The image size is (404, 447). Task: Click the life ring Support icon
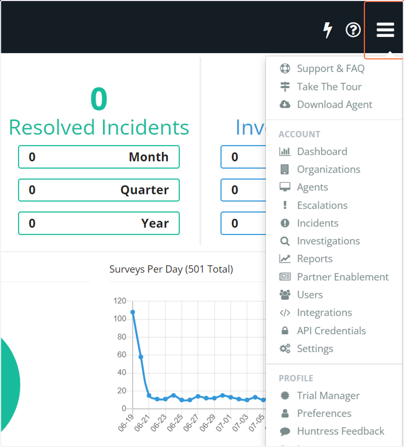[x=285, y=68]
